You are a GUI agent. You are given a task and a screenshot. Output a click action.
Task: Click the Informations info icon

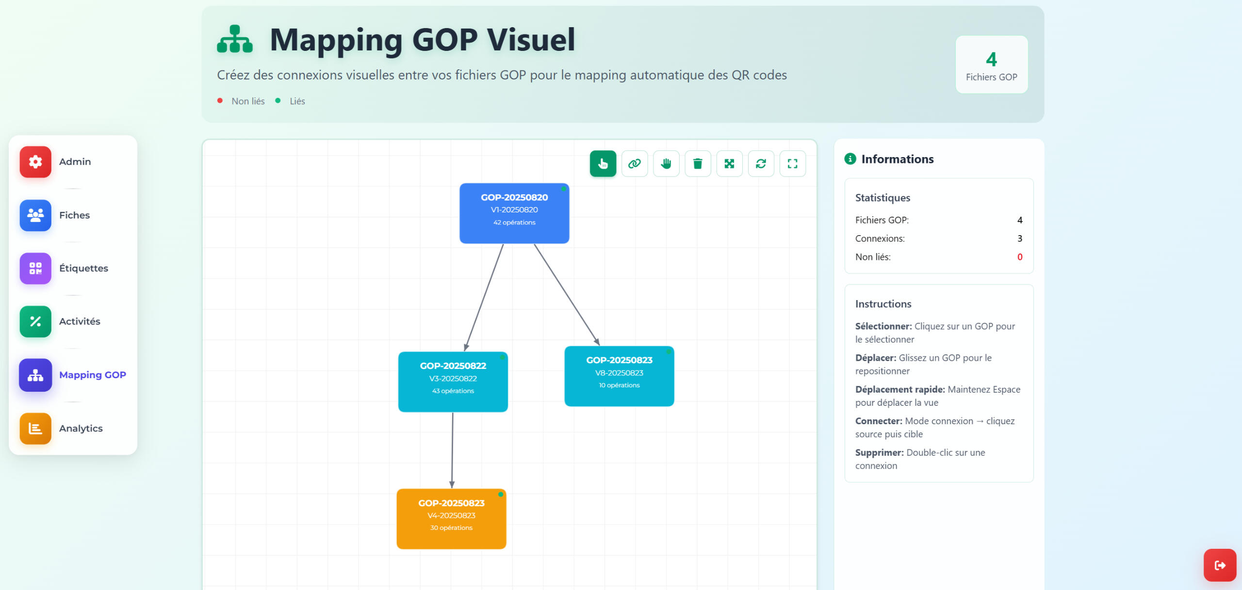850,159
